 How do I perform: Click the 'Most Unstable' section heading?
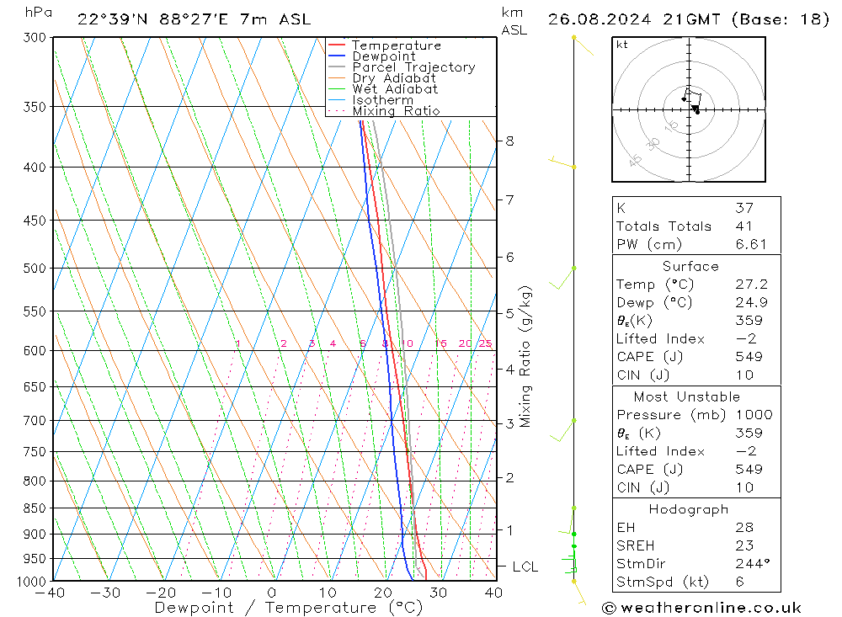[687, 396]
